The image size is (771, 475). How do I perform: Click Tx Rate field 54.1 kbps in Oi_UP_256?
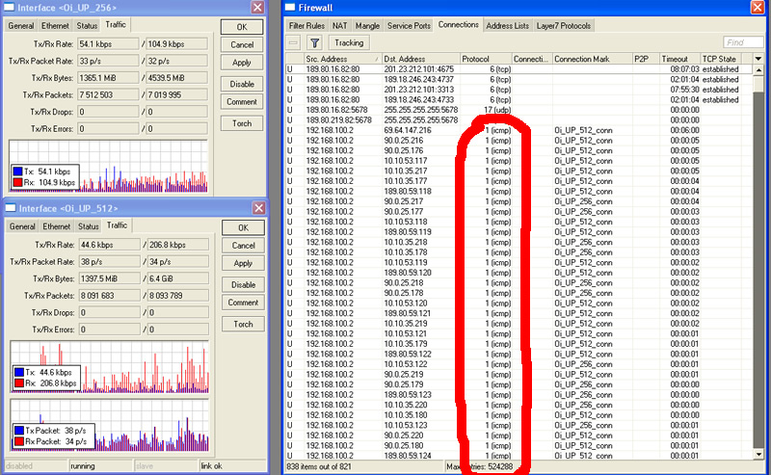point(108,43)
